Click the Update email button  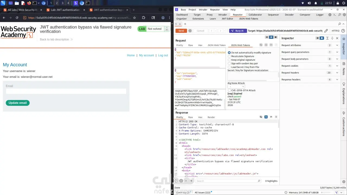coord(18,103)
